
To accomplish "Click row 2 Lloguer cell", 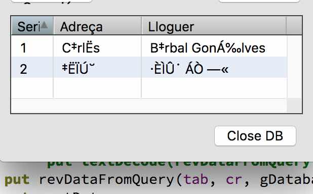I will (x=214, y=67).
